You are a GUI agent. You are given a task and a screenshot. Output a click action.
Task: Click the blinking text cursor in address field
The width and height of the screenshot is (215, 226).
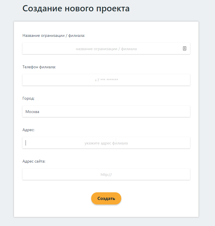click(x=26, y=143)
